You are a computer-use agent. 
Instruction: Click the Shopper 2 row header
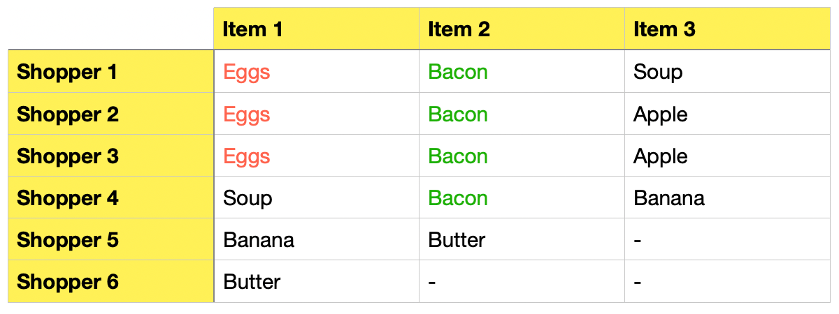[110, 114]
